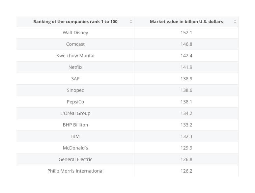Click sort arrows icon in market value column
This screenshot has width=255, height=193.
pos(235,22)
